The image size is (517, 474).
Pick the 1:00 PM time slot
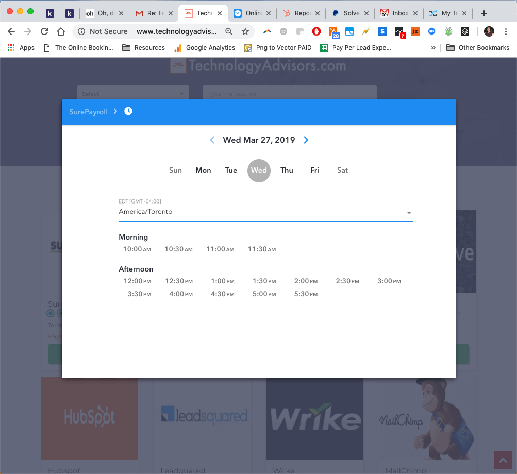[x=223, y=281]
